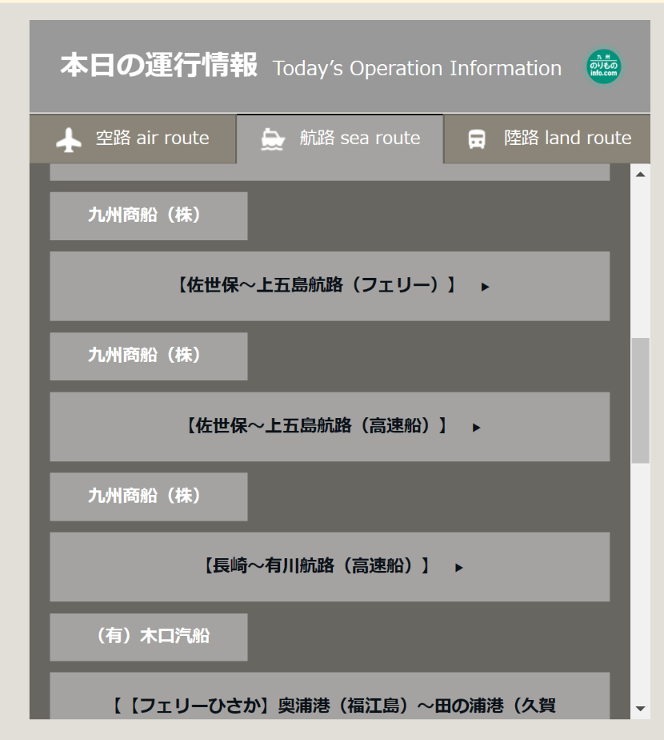This screenshot has width=664, height=740.
Task: Click the ship icon on the sea route tab
Action: click(274, 139)
